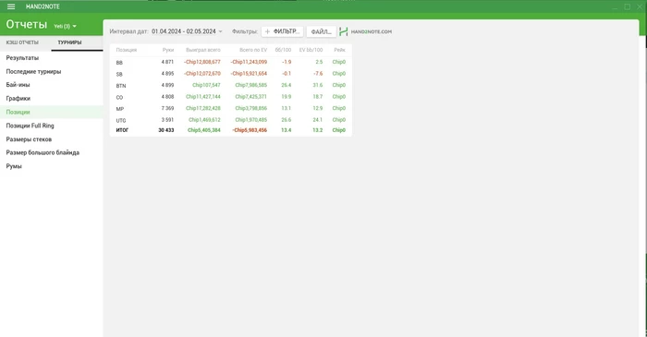Click the Отчеты heading

pos(27,24)
